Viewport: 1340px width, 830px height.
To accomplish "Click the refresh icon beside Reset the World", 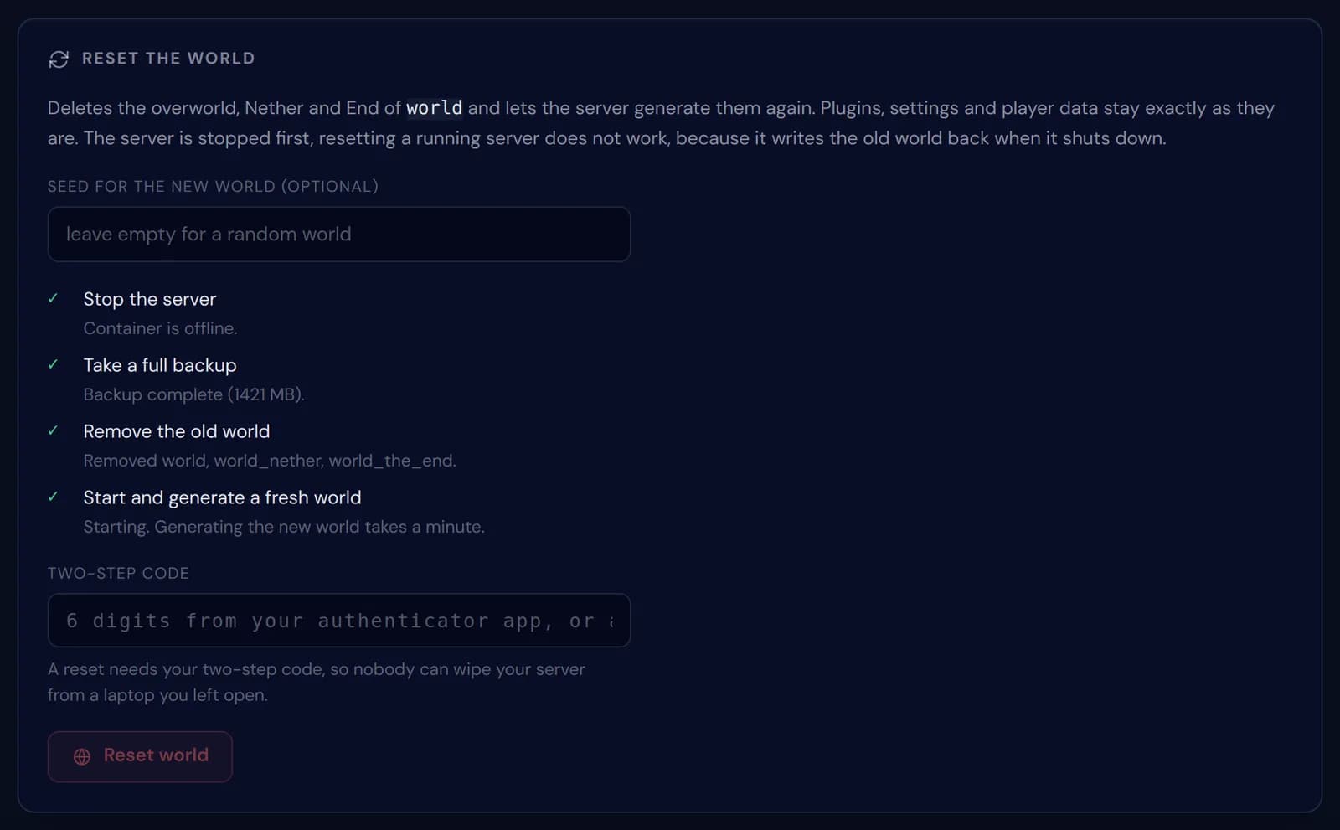I will click(59, 59).
